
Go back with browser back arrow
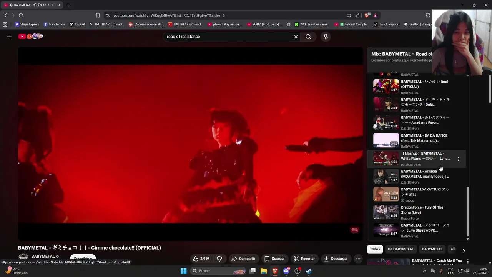5,15
